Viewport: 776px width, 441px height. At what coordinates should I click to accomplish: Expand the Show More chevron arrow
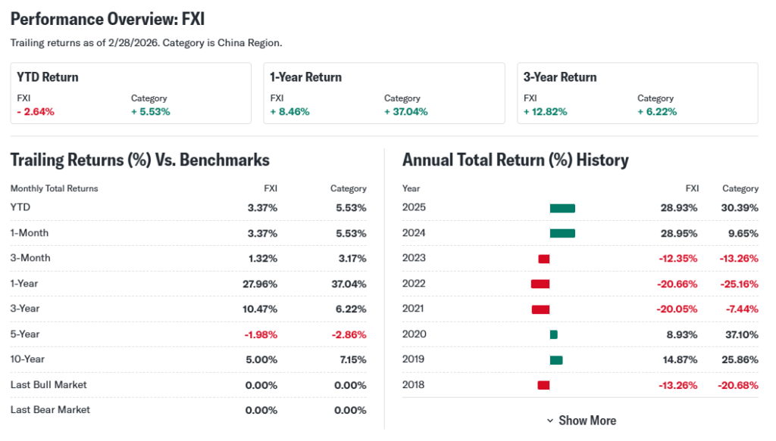coord(550,421)
